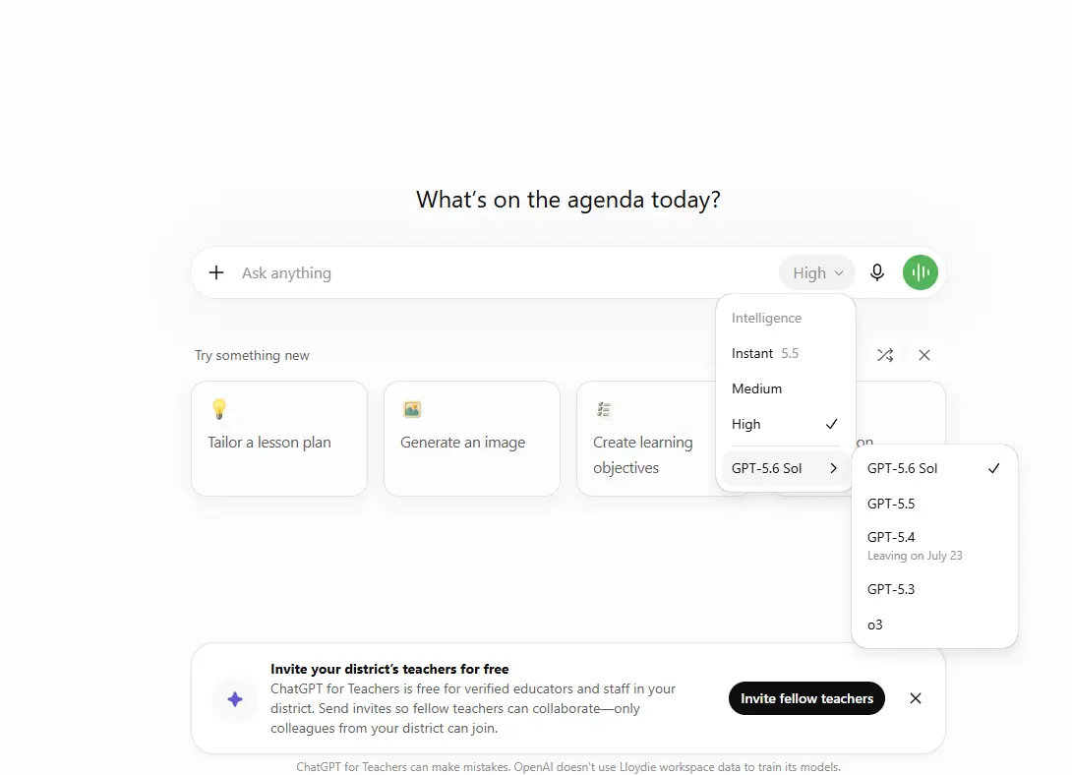Dismiss the Try something new suggestions
Screen dimensions: 1072x775
[x=924, y=355]
